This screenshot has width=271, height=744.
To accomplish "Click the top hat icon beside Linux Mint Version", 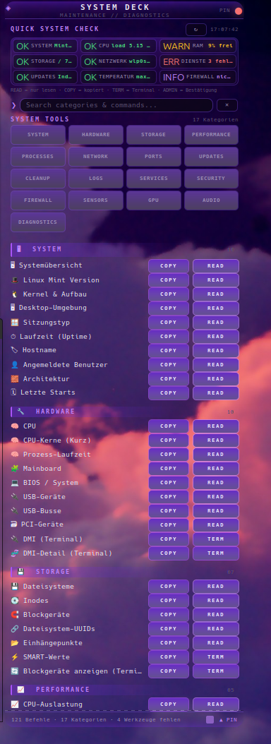I will tap(15, 280).
